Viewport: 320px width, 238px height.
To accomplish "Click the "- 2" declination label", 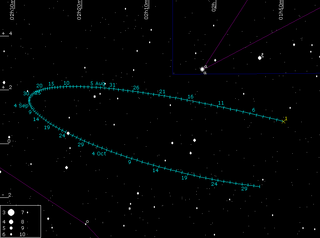I will 7,195.
